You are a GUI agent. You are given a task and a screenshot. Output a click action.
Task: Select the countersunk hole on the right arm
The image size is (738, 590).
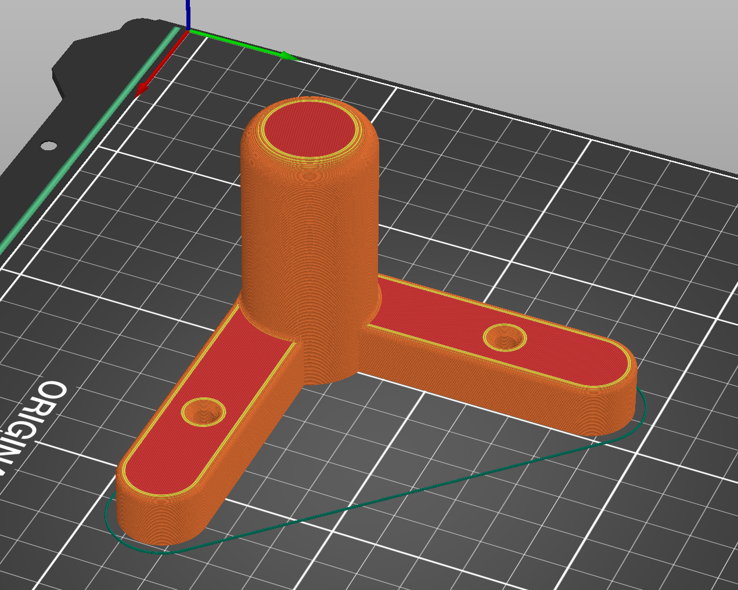tap(505, 337)
